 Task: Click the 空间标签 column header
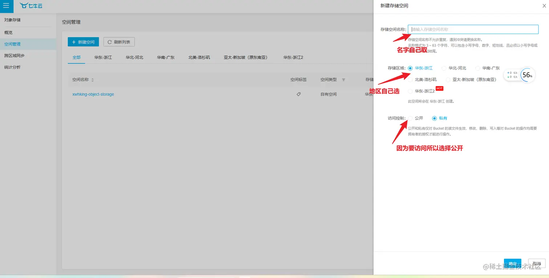[298, 80]
